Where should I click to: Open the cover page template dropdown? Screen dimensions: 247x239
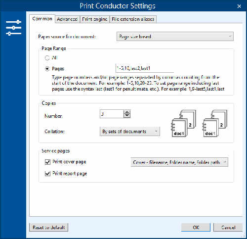pos(179,162)
